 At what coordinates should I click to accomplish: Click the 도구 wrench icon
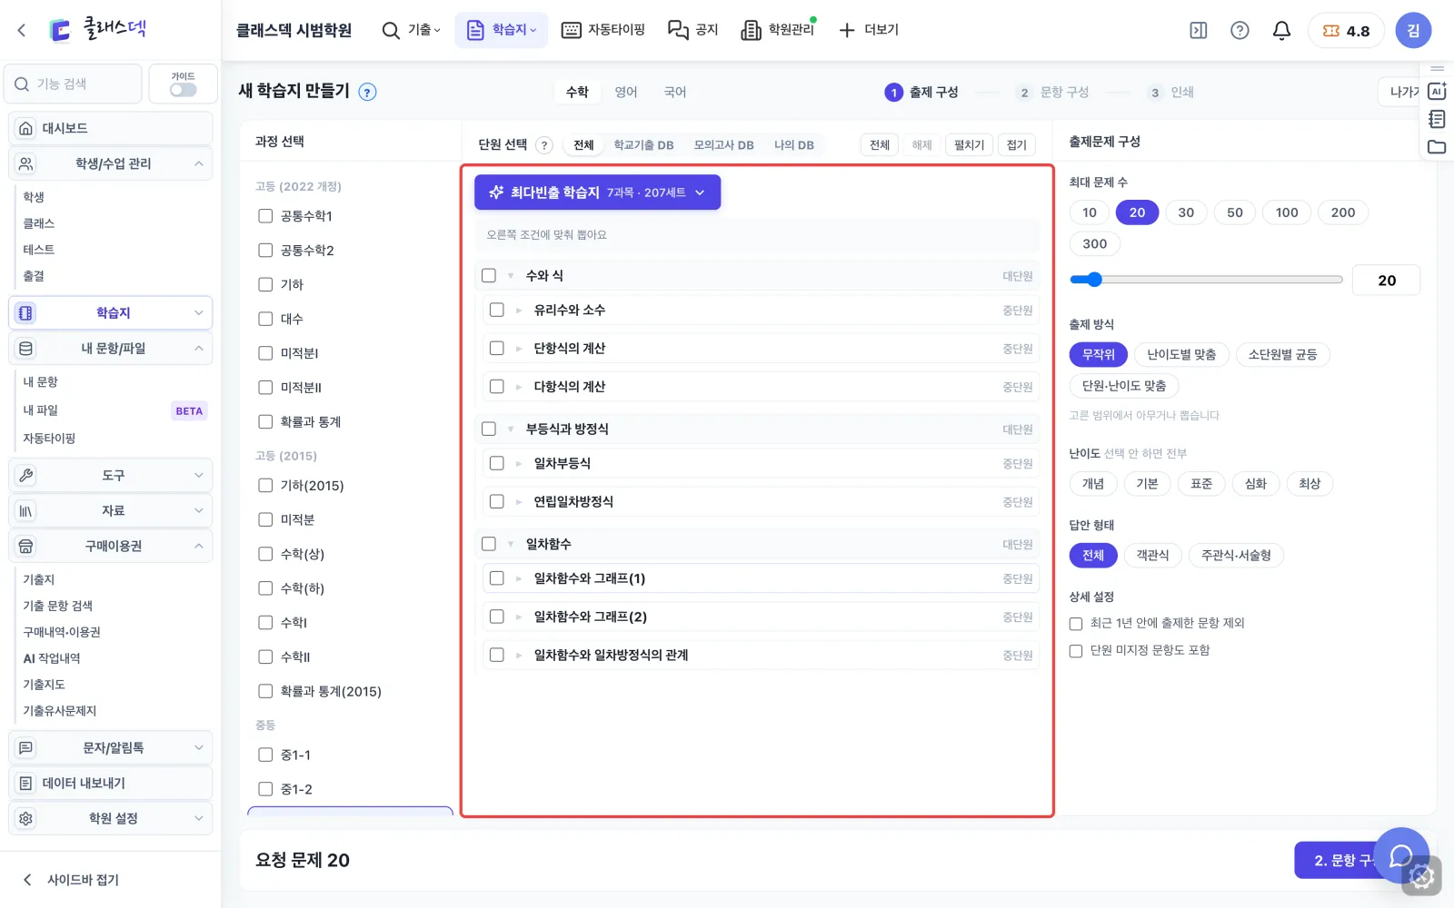25,475
